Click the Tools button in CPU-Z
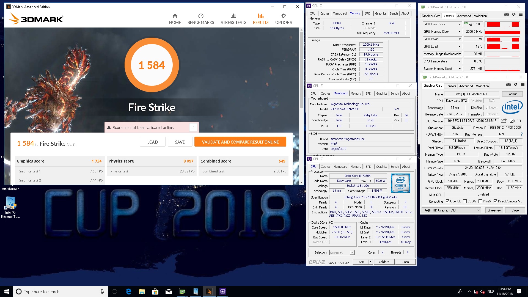This screenshot has width=528, height=297. click(361, 262)
